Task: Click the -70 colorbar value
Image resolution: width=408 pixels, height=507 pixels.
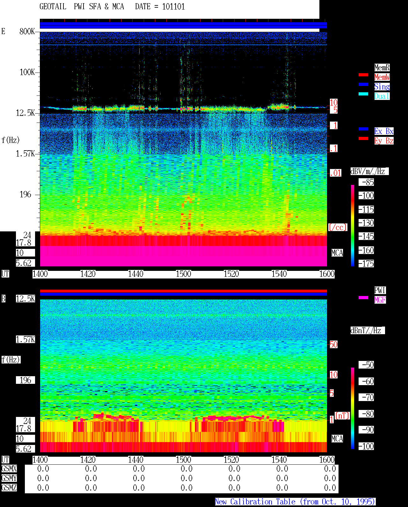Action: pos(367,397)
